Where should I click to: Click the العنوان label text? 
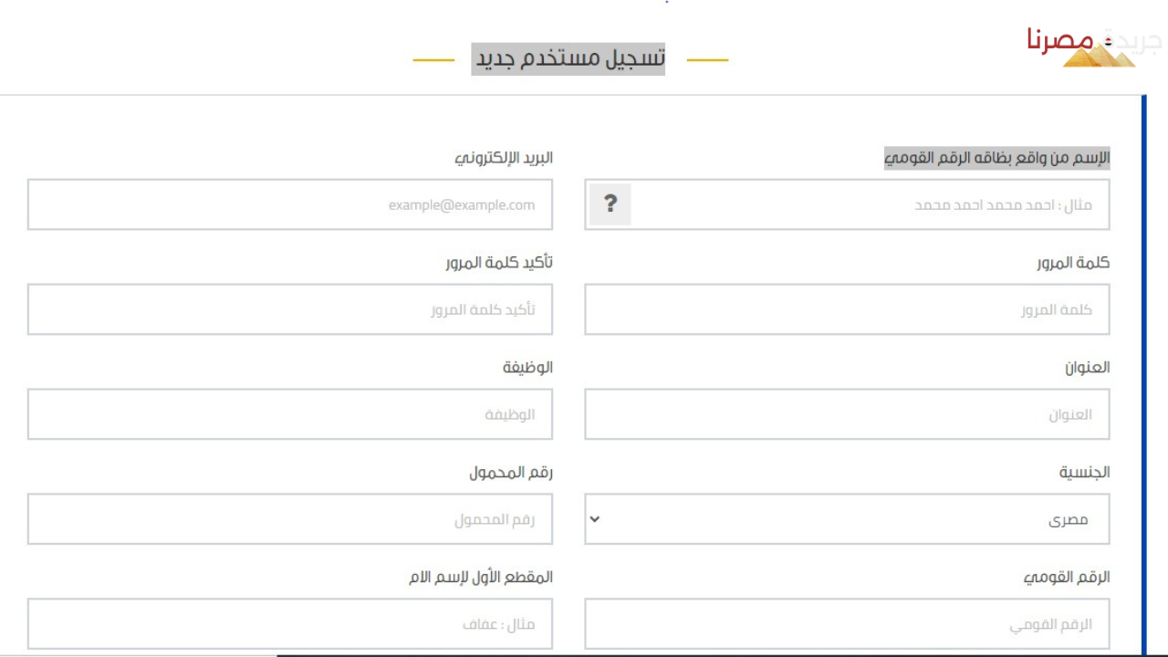(x=1087, y=368)
